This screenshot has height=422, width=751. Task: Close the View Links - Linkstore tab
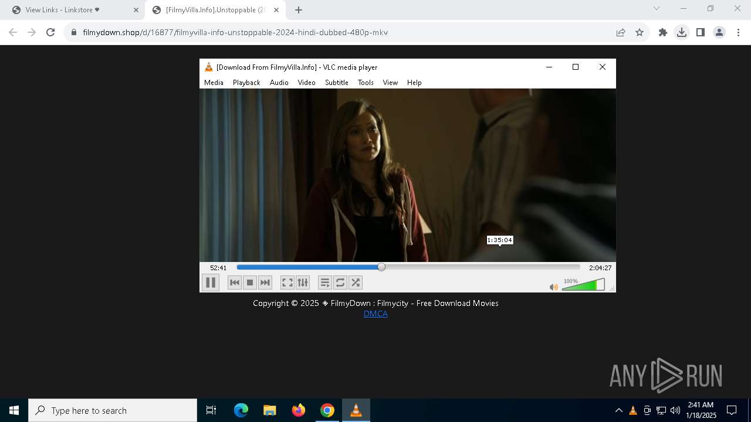[136, 10]
